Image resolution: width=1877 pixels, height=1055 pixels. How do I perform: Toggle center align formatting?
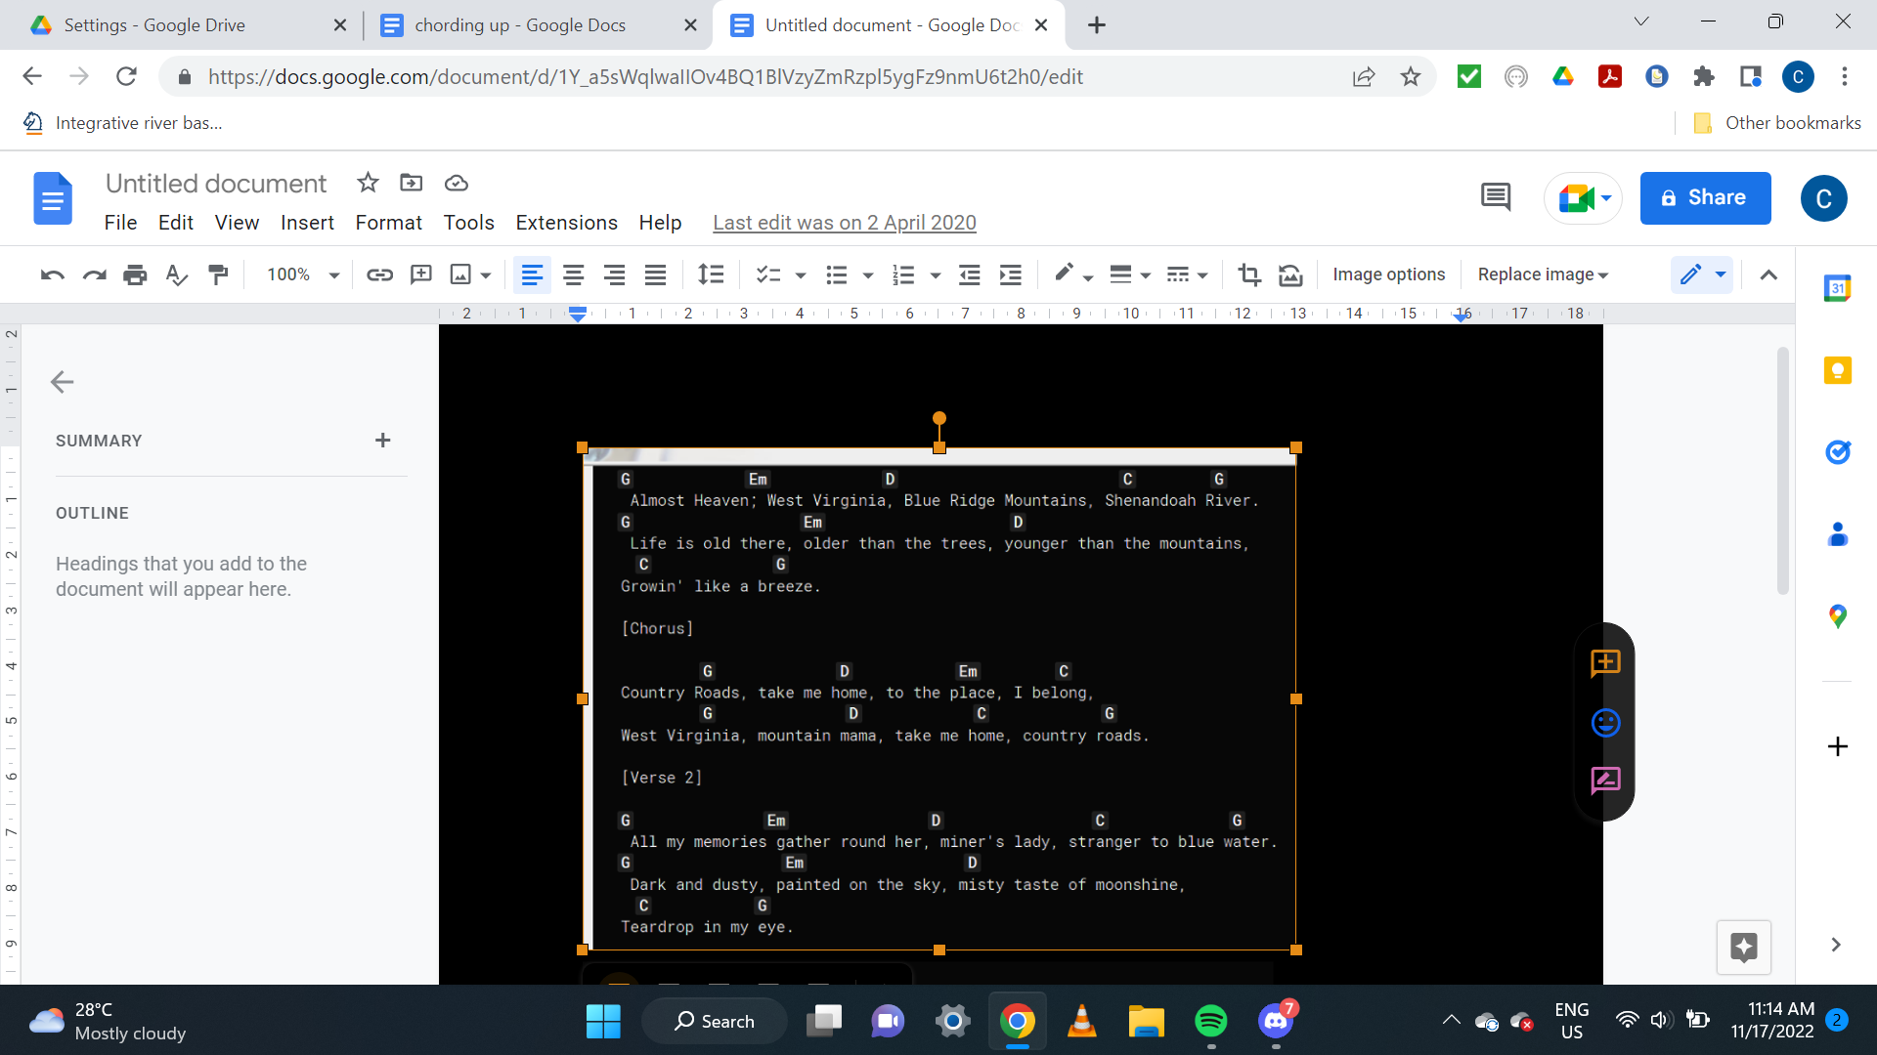tap(573, 274)
